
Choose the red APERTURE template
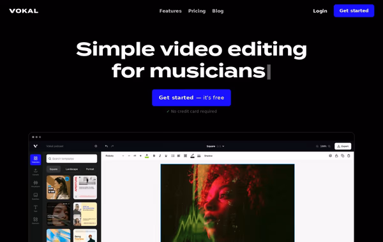(85, 187)
